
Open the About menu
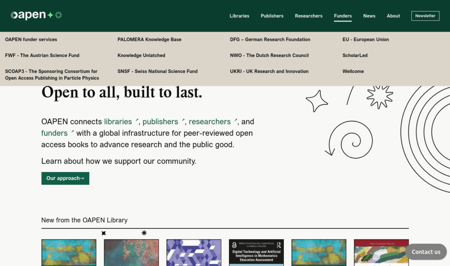point(393,16)
